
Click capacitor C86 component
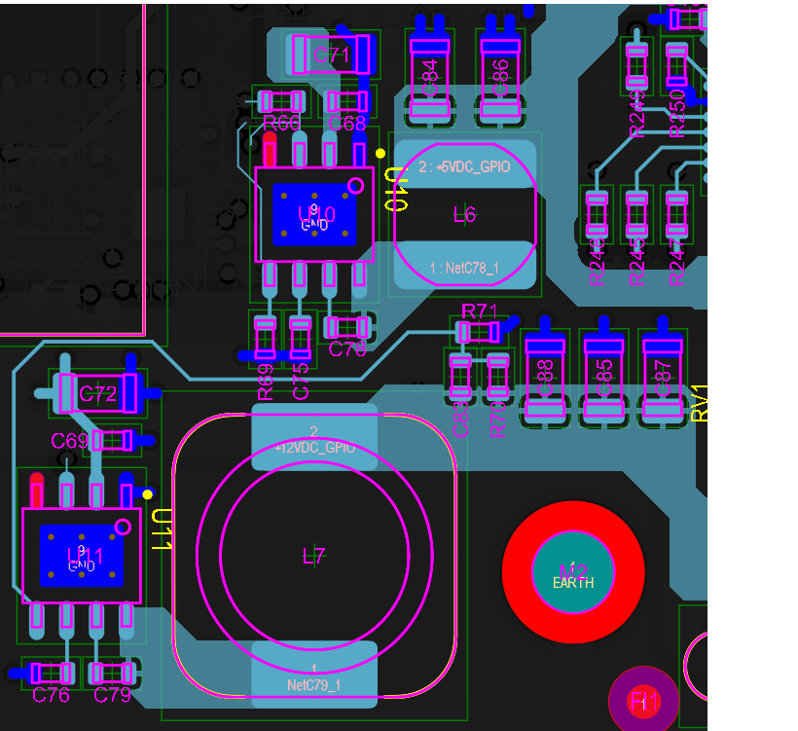click(500, 79)
